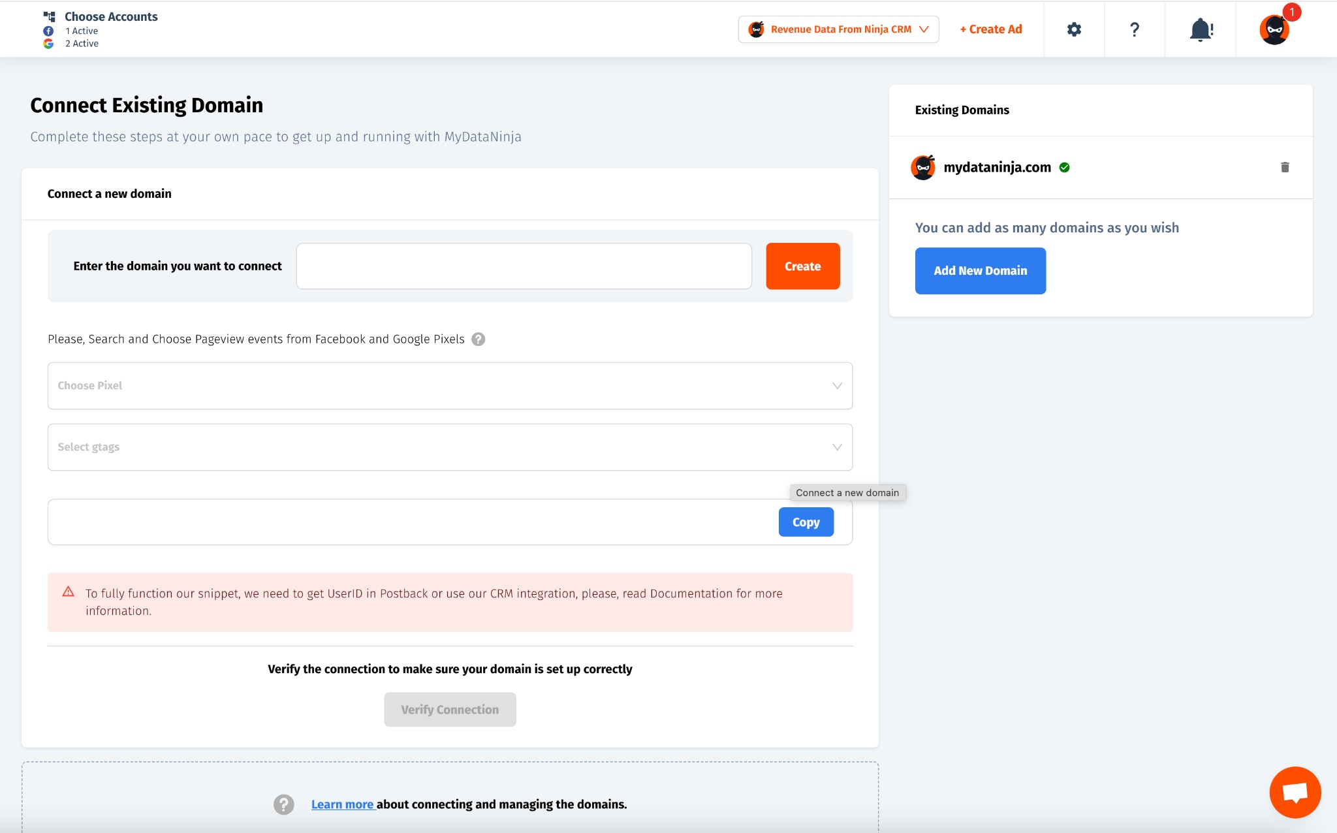
Task: Focus the domain name input field
Action: (x=524, y=266)
